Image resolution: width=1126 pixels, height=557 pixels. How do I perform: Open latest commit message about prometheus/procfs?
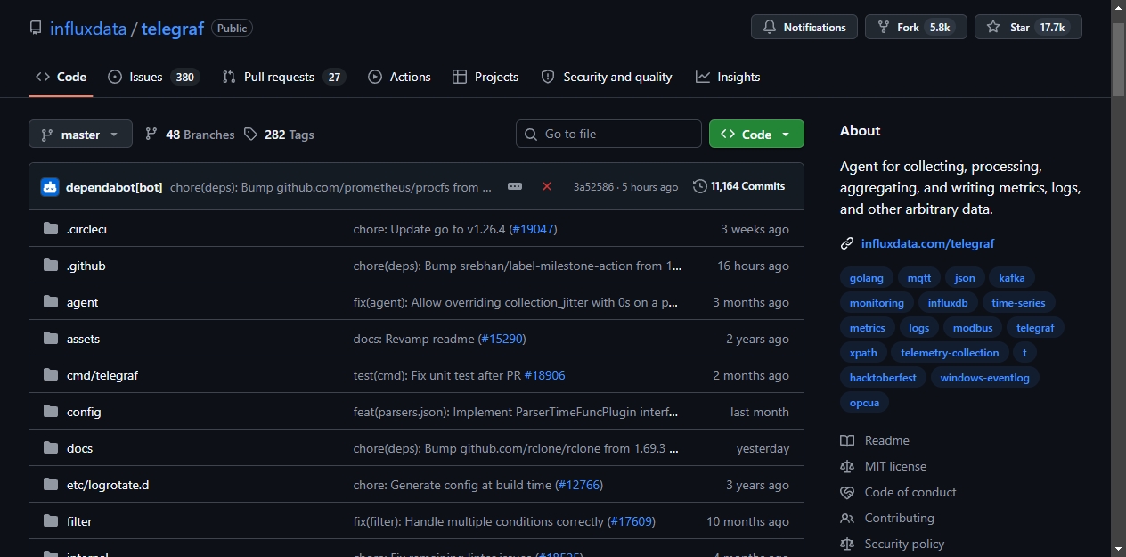click(330, 187)
